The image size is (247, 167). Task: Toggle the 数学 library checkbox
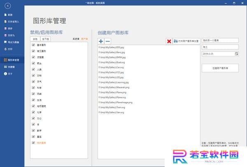pos(33,130)
